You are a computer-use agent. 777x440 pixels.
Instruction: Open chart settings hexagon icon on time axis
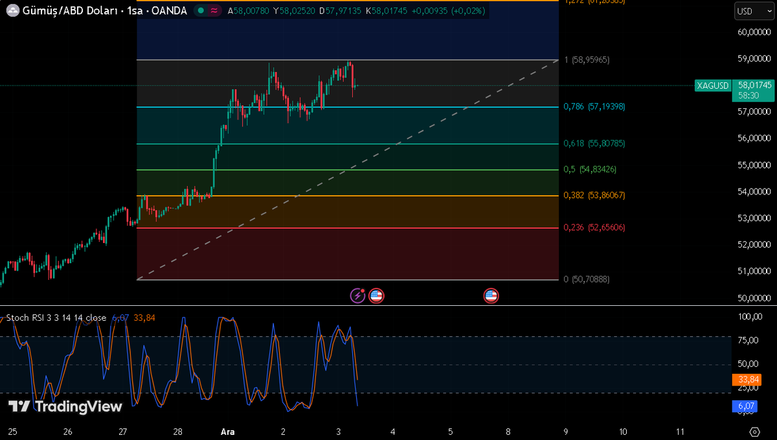pyautogui.click(x=754, y=432)
